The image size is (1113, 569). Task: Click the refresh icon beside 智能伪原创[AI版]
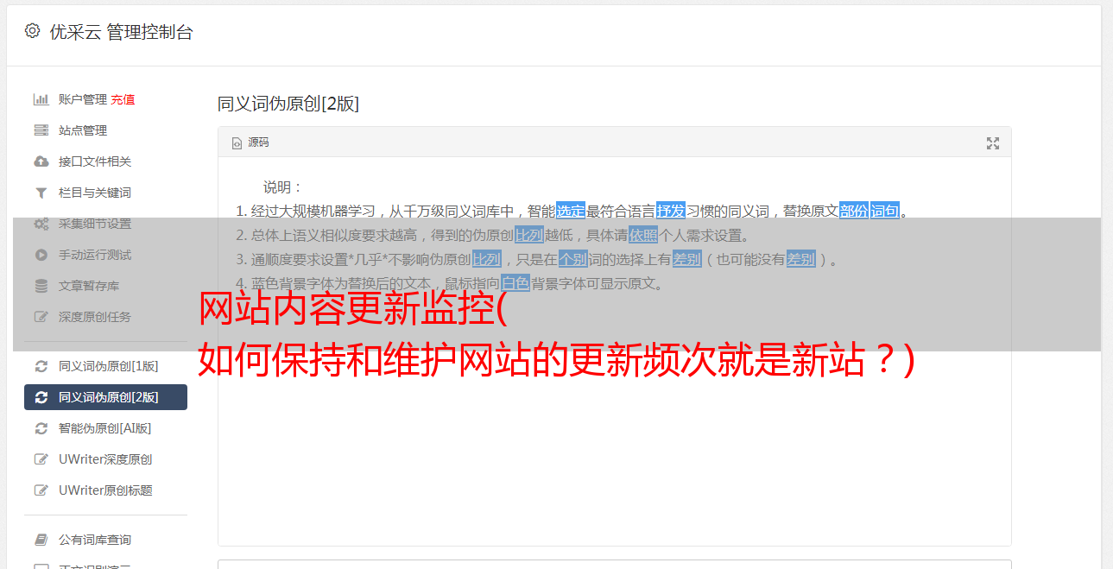(x=41, y=428)
